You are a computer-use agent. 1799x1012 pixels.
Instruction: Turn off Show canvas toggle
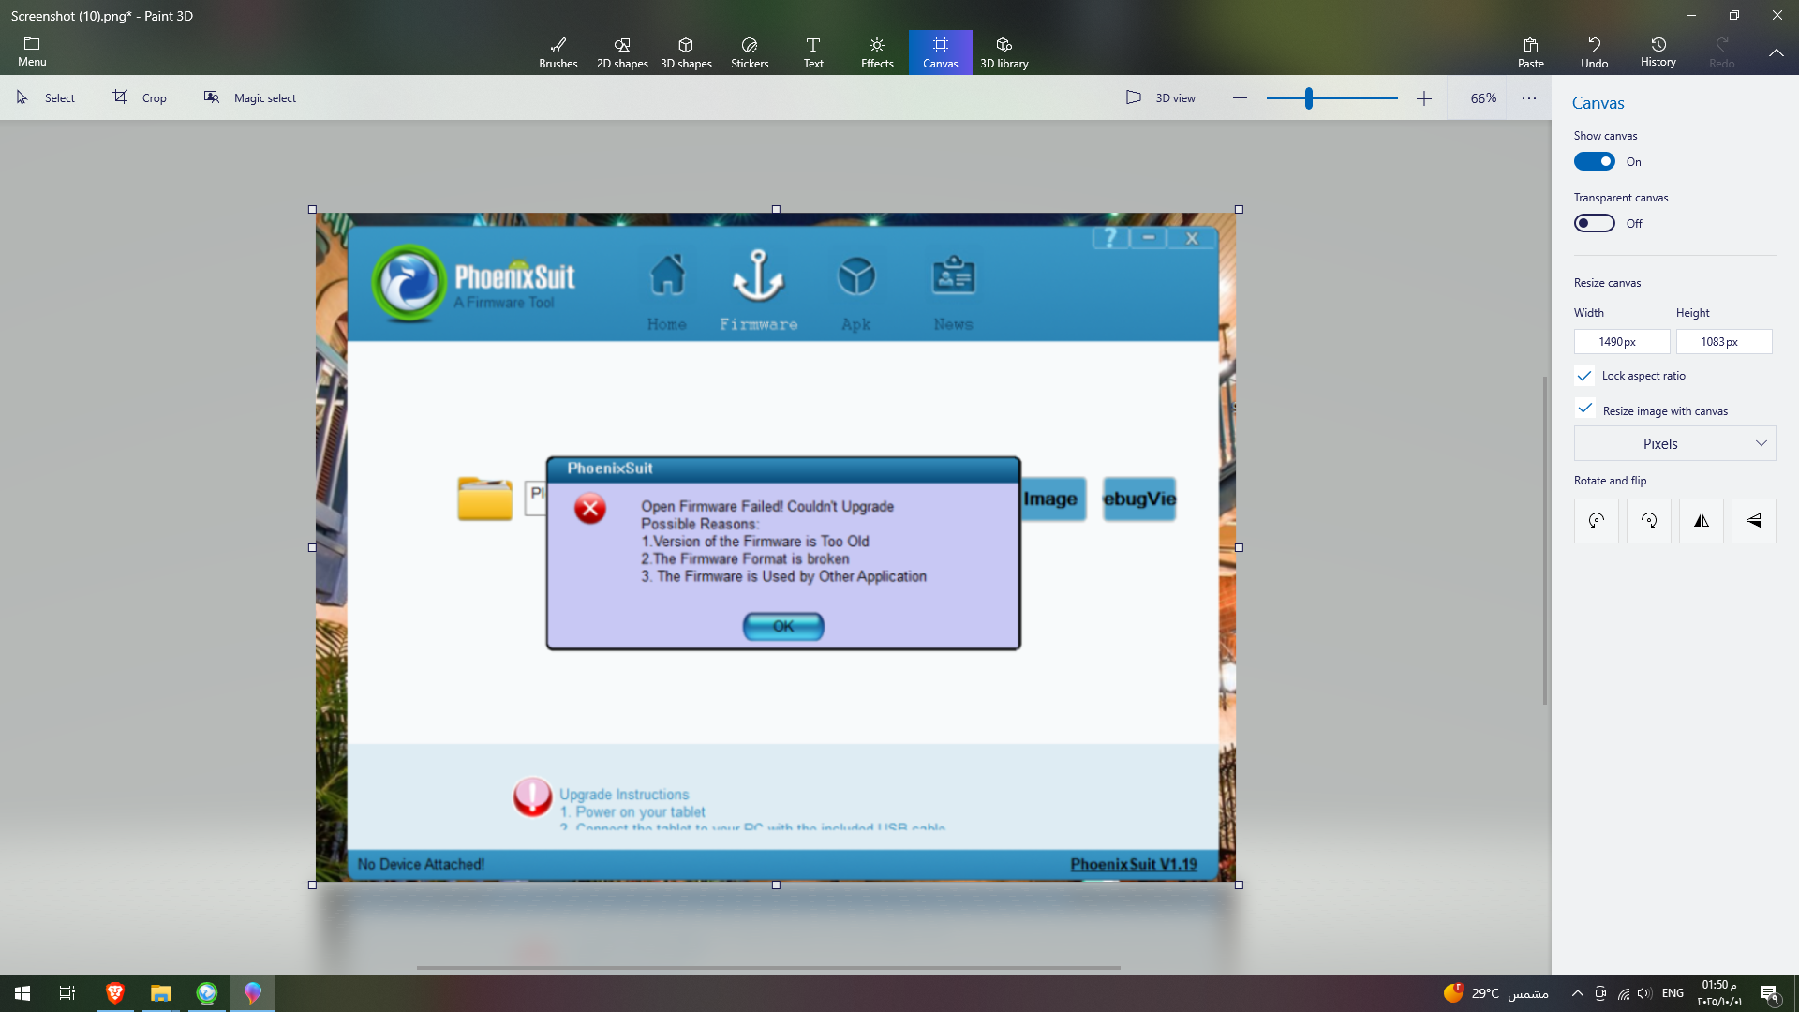point(1594,161)
